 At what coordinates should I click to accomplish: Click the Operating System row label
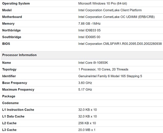tap(16, 4)
